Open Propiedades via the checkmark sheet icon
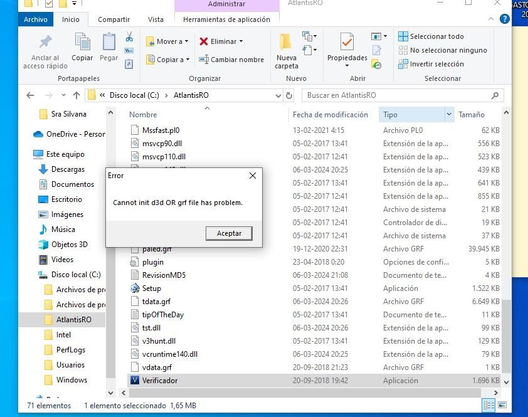This screenshot has width=528, height=417. coord(347,43)
